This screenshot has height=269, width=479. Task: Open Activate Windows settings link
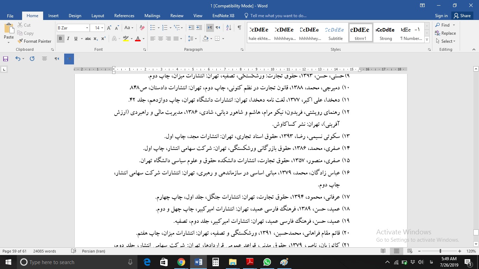click(x=418, y=240)
